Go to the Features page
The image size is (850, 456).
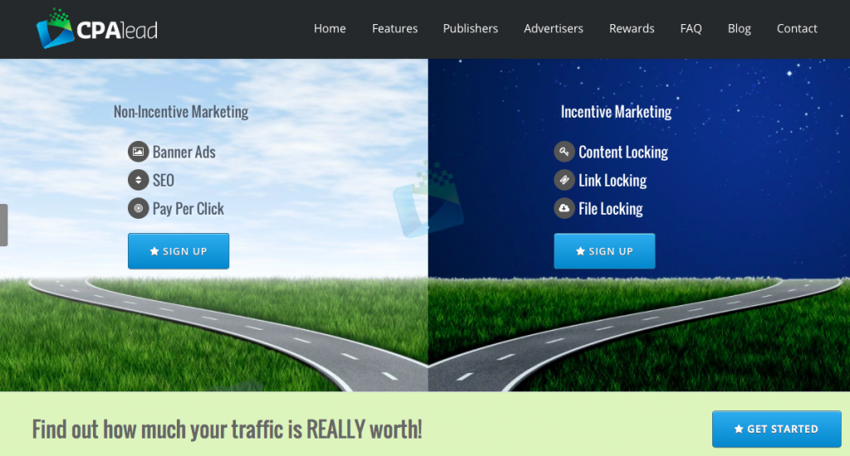pos(394,28)
